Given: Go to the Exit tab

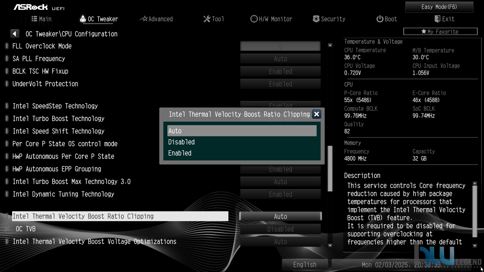Looking at the screenshot, I should 444,19.
